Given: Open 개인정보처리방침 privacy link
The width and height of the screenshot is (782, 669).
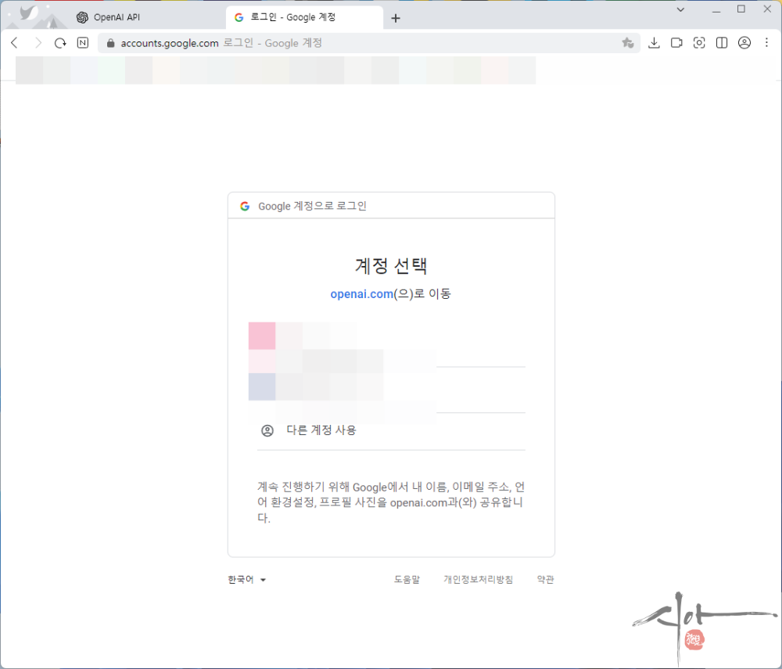Looking at the screenshot, I should click(x=479, y=580).
